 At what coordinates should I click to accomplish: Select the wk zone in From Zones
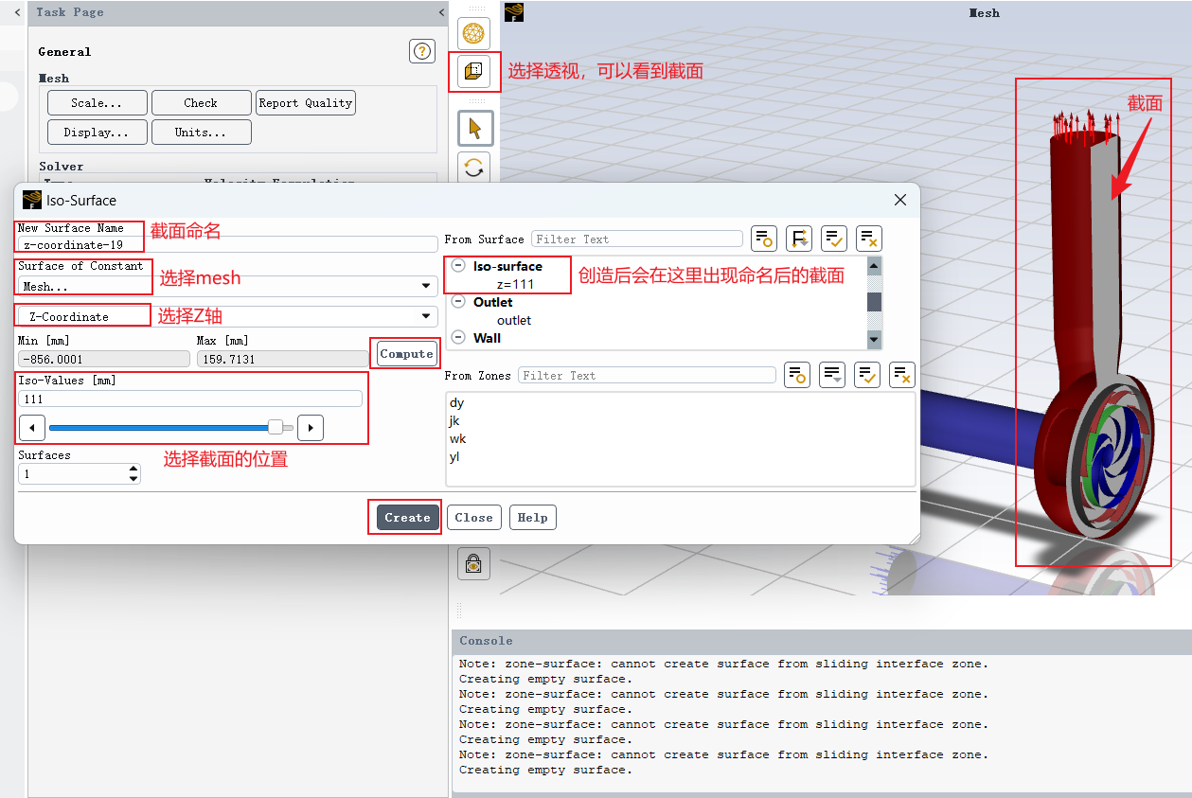pyautogui.click(x=458, y=438)
